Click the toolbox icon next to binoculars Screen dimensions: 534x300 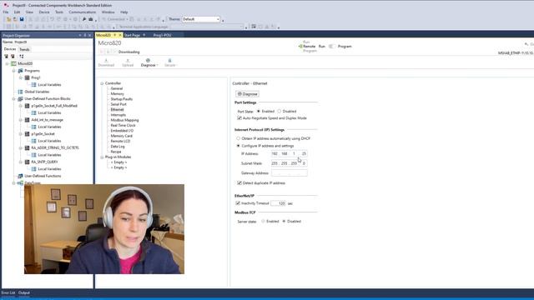coord(91,19)
